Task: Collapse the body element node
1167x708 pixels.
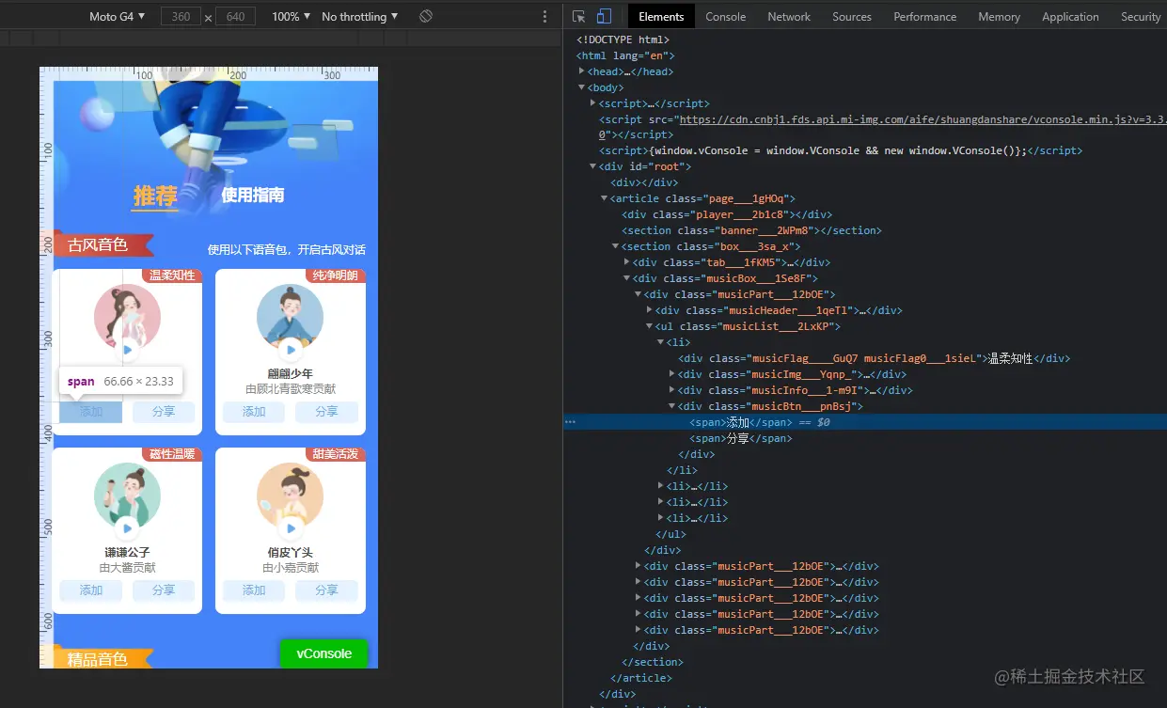Action: point(582,87)
